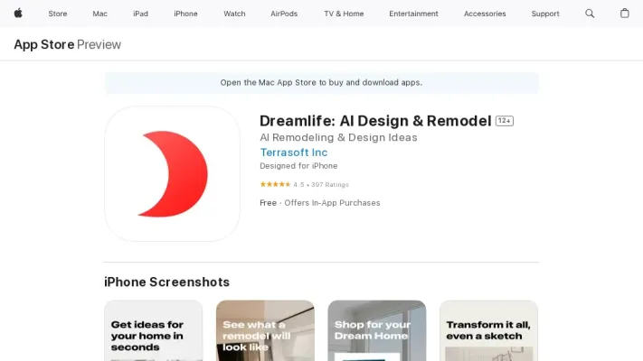Viewport: 643px width, 361px height.
Task: Open the Entertainment menu
Action: click(413, 14)
